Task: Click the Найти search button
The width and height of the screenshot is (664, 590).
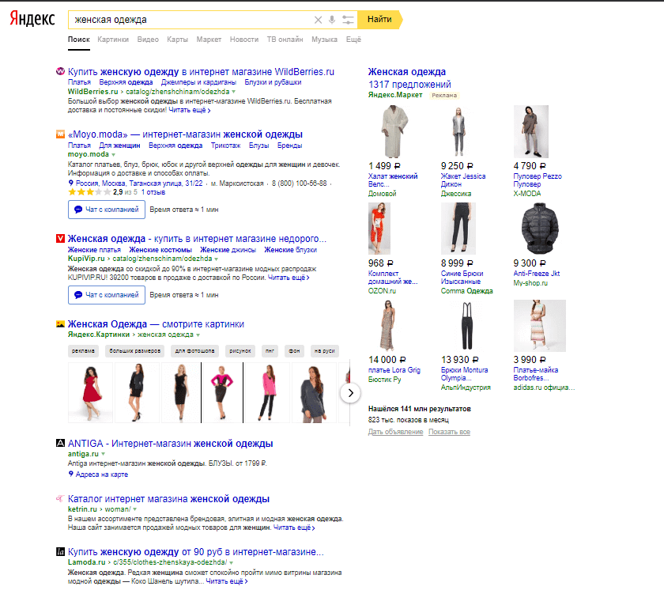Action: click(380, 20)
